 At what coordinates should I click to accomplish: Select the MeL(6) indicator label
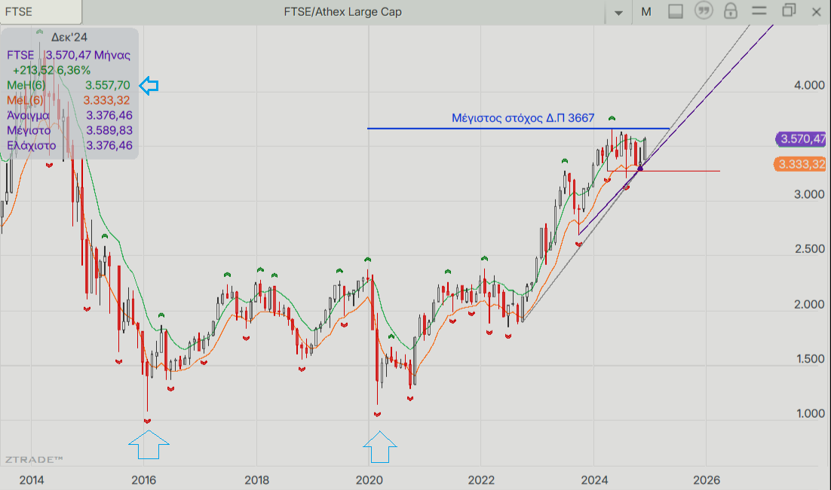coord(25,101)
